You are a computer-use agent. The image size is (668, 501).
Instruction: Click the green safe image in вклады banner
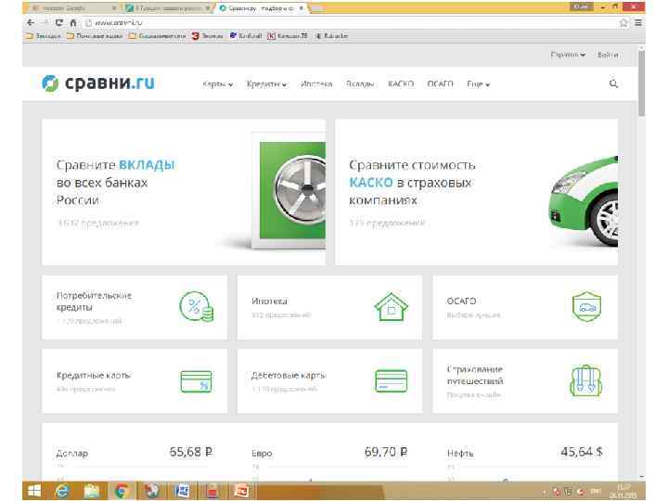click(x=288, y=191)
